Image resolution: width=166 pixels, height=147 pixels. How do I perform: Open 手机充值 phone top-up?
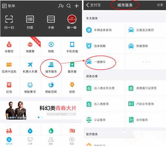point(72,47)
